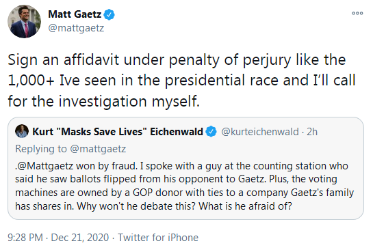Click Kurt Eichenwald's small avatar
Viewport: 373px width, 252px height.
[x=22, y=131]
